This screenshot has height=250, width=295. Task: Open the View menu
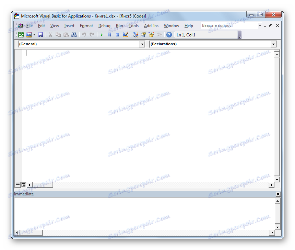click(55, 26)
